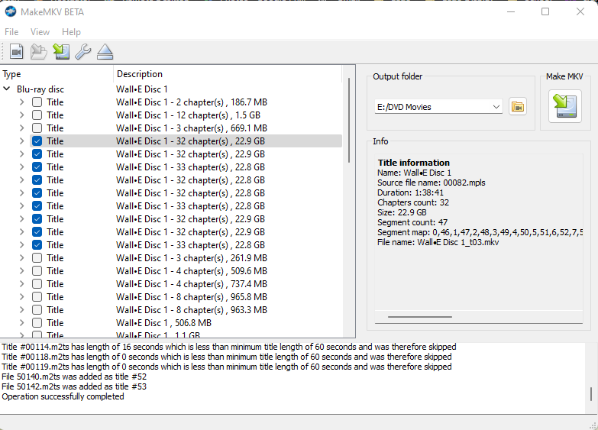Tick the 4 chapter(s), 509.6 MB title checkbox
This screenshot has height=430, width=598.
(37, 271)
